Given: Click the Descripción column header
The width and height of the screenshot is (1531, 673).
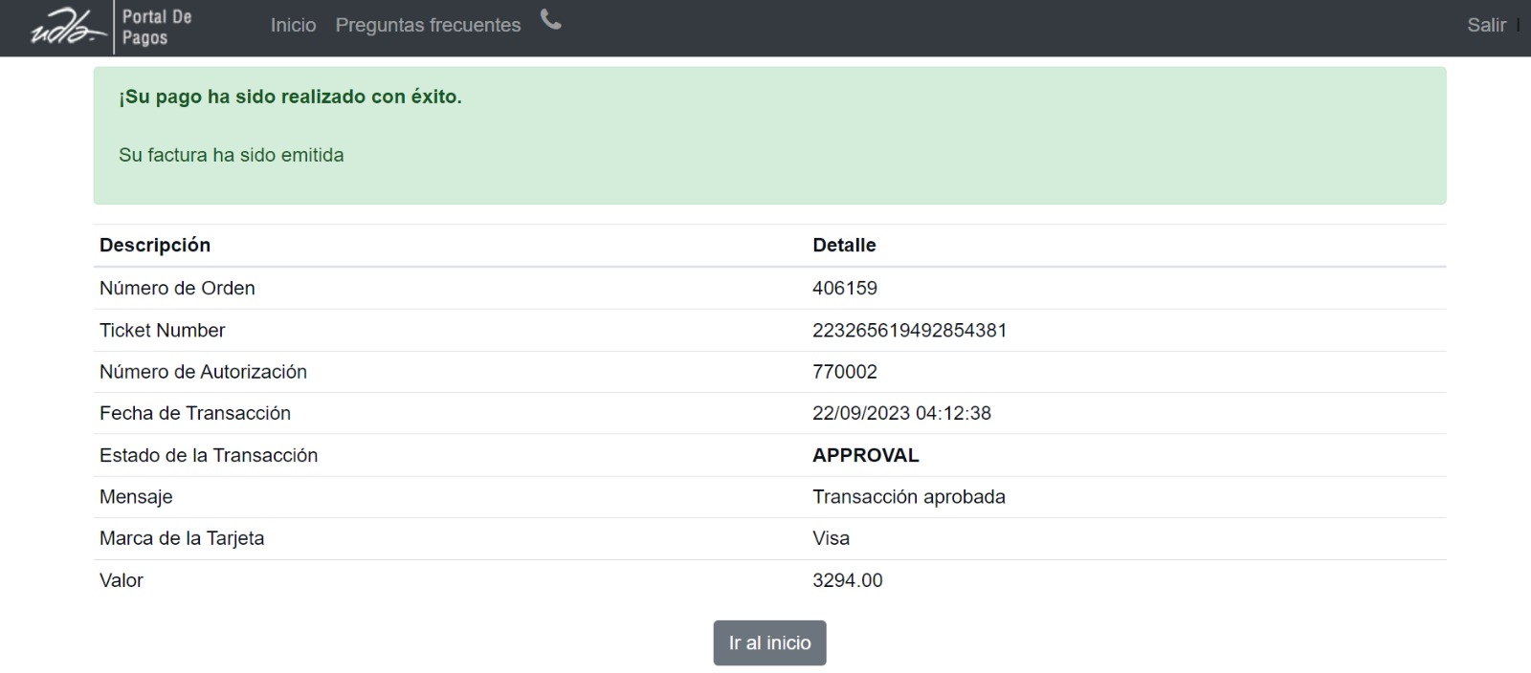Looking at the screenshot, I should pyautogui.click(x=155, y=245).
